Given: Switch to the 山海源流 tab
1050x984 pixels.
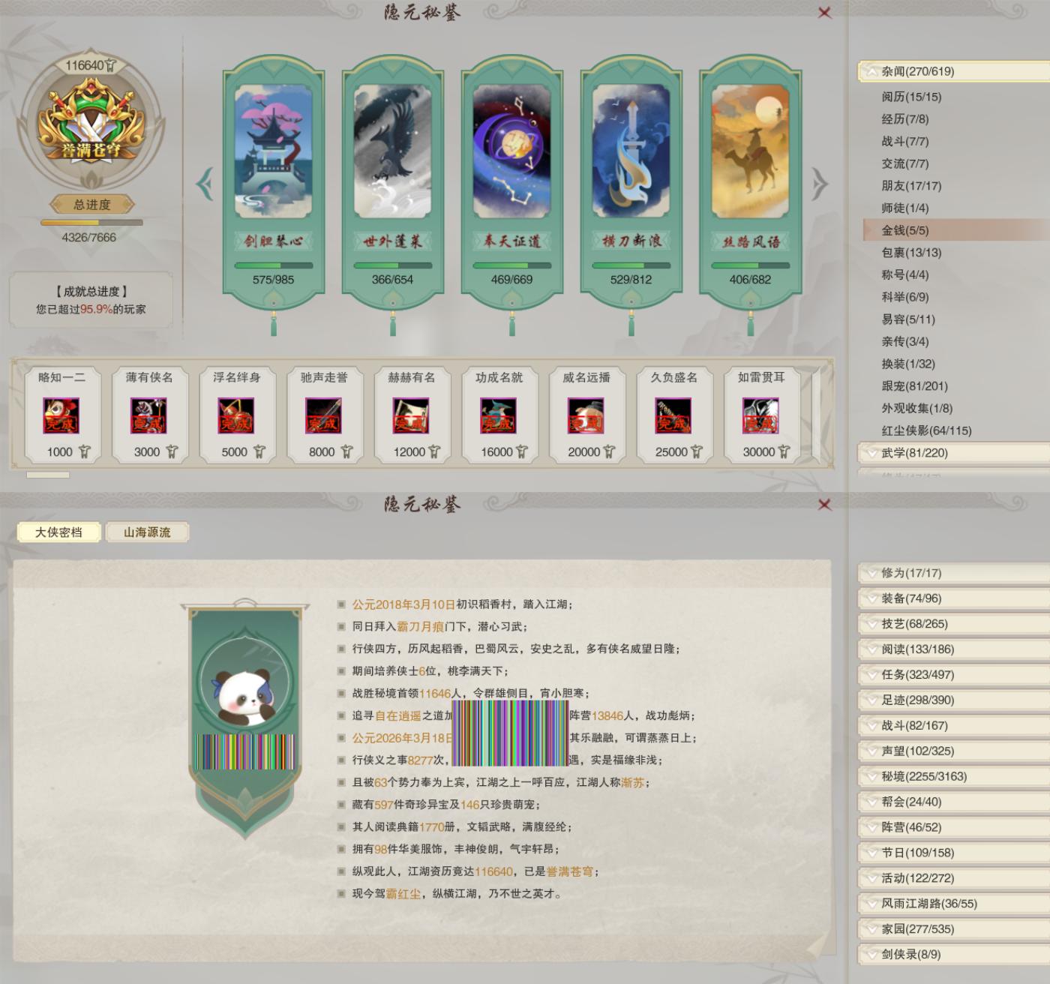Looking at the screenshot, I should click(x=147, y=532).
